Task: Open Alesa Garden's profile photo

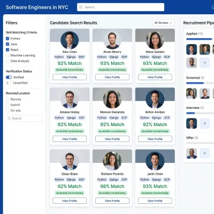Action: 155,40
